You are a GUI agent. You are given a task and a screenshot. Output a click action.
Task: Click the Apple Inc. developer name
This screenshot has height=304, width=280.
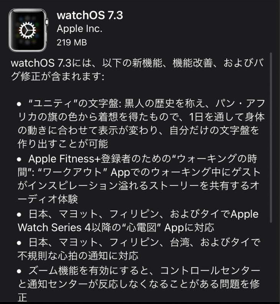(79, 29)
